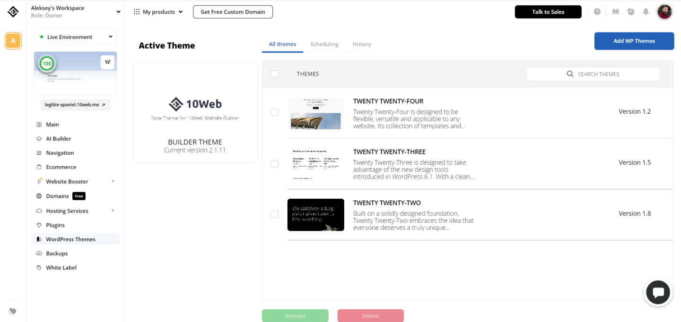Image resolution: width=681 pixels, height=322 pixels.
Task: Click the WordPress Themes icon
Action: pyautogui.click(x=39, y=239)
